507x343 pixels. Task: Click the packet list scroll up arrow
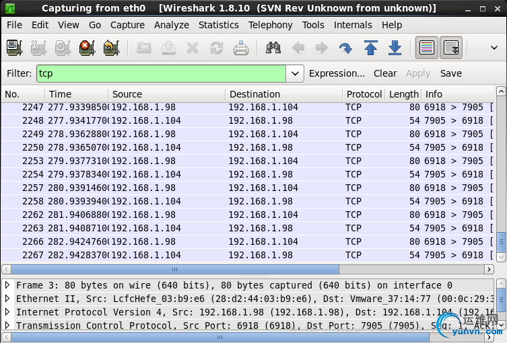coord(501,91)
